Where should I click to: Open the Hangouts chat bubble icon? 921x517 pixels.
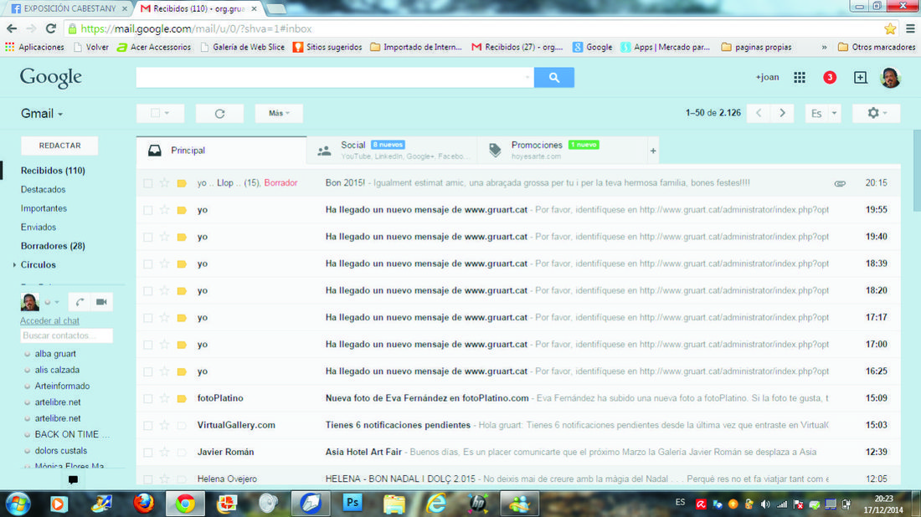pos(73,479)
